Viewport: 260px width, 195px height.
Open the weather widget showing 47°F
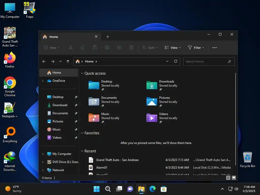click(13, 189)
